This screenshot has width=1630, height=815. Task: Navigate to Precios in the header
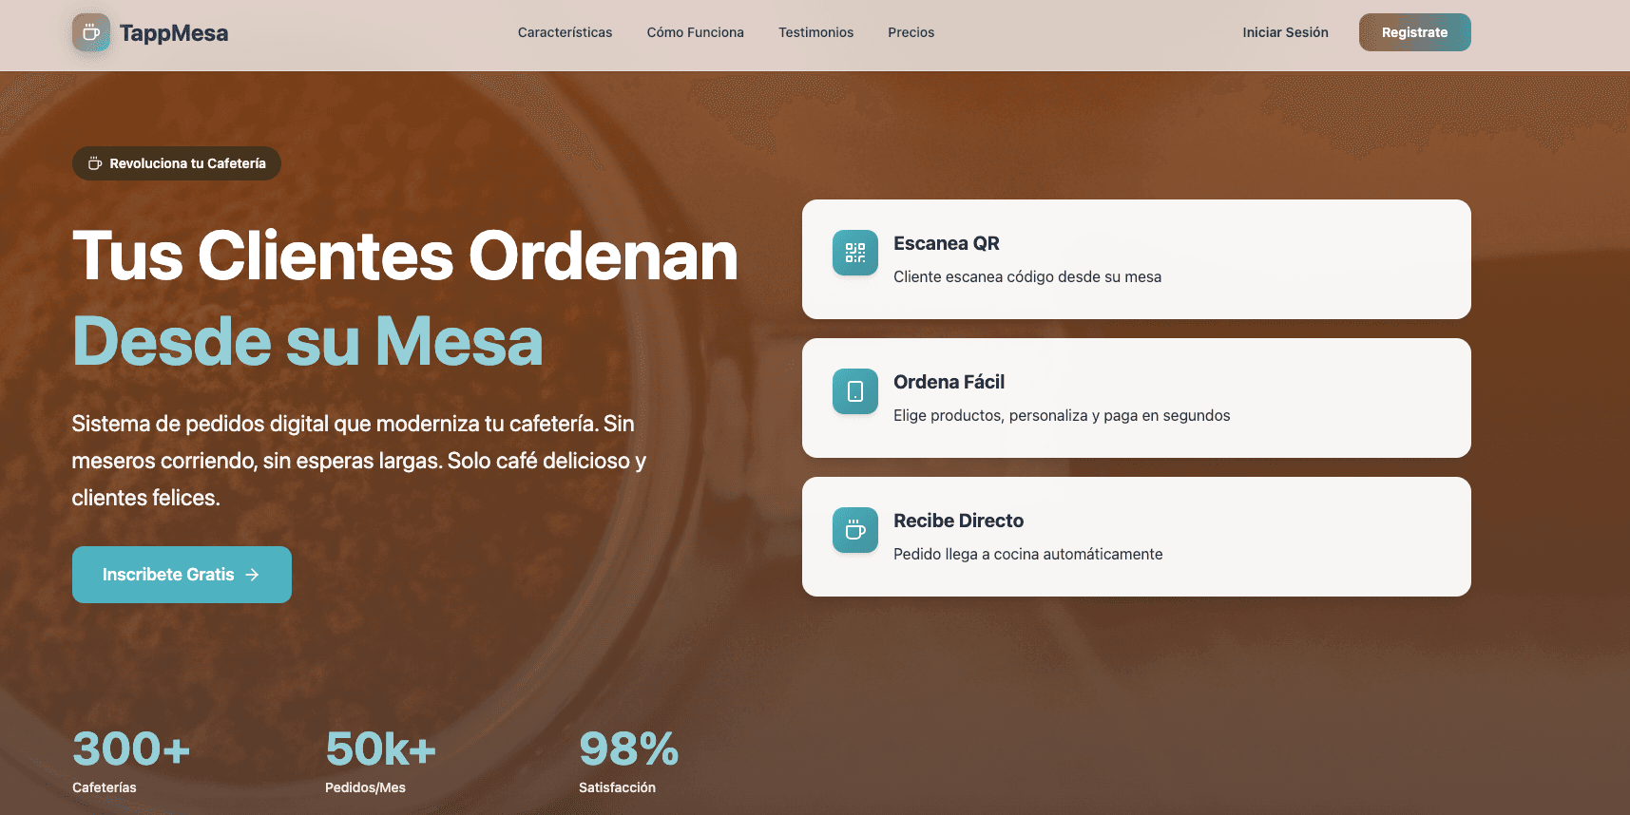(x=911, y=32)
